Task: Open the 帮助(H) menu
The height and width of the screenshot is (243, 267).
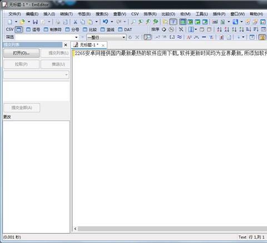Action: click(256, 14)
